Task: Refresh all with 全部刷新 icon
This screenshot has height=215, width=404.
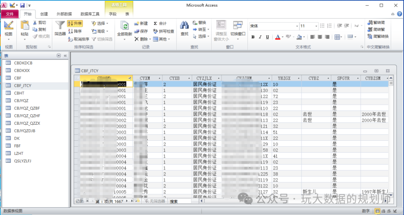Action: coord(125,26)
